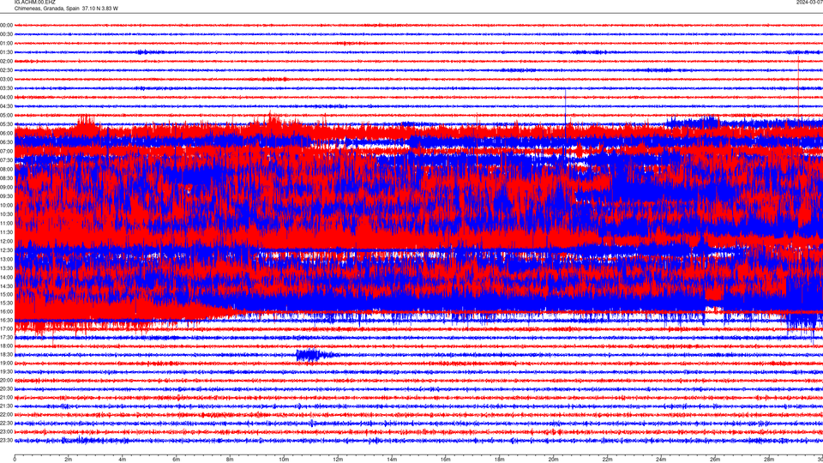Click the '6m' tick label on time axis
Viewport: 823px width, 463px height.
click(176, 460)
